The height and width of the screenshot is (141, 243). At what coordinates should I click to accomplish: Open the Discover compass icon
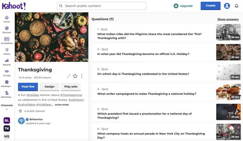click(x=7, y=30)
